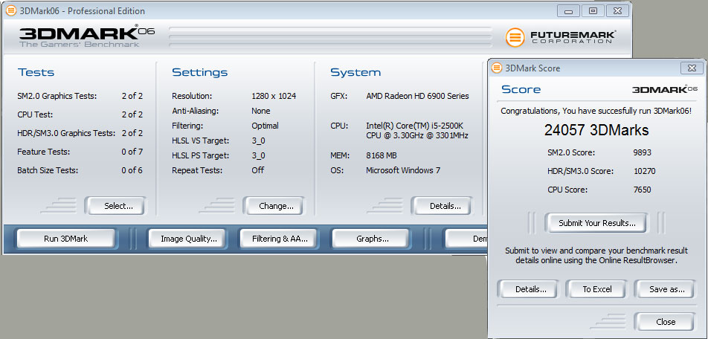This screenshot has width=708, height=339.
Task: Click the HDR/SM3.0 Score value 10270
Action: (644, 171)
